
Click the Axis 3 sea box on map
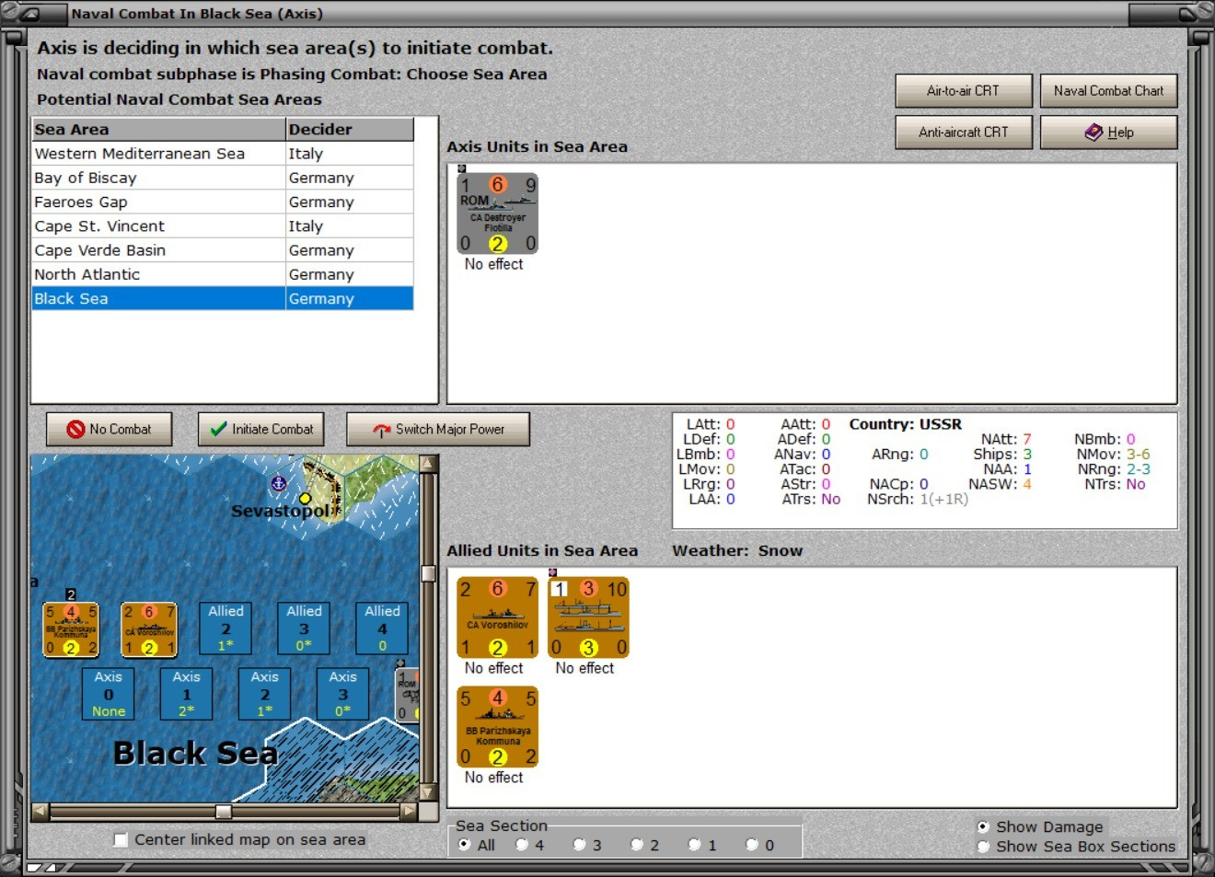pos(342,694)
